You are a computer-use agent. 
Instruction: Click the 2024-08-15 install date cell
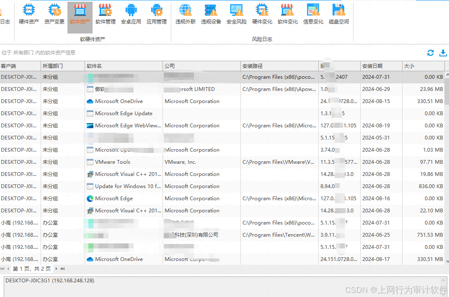(x=376, y=101)
